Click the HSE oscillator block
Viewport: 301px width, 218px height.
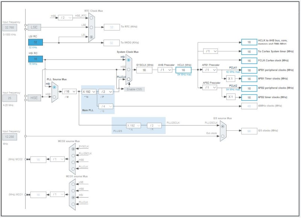pyautogui.click(x=34, y=98)
